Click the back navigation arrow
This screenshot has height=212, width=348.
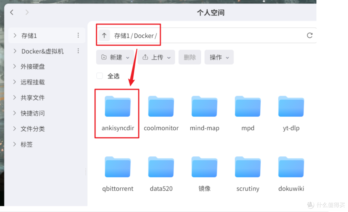pyautogui.click(x=12, y=12)
